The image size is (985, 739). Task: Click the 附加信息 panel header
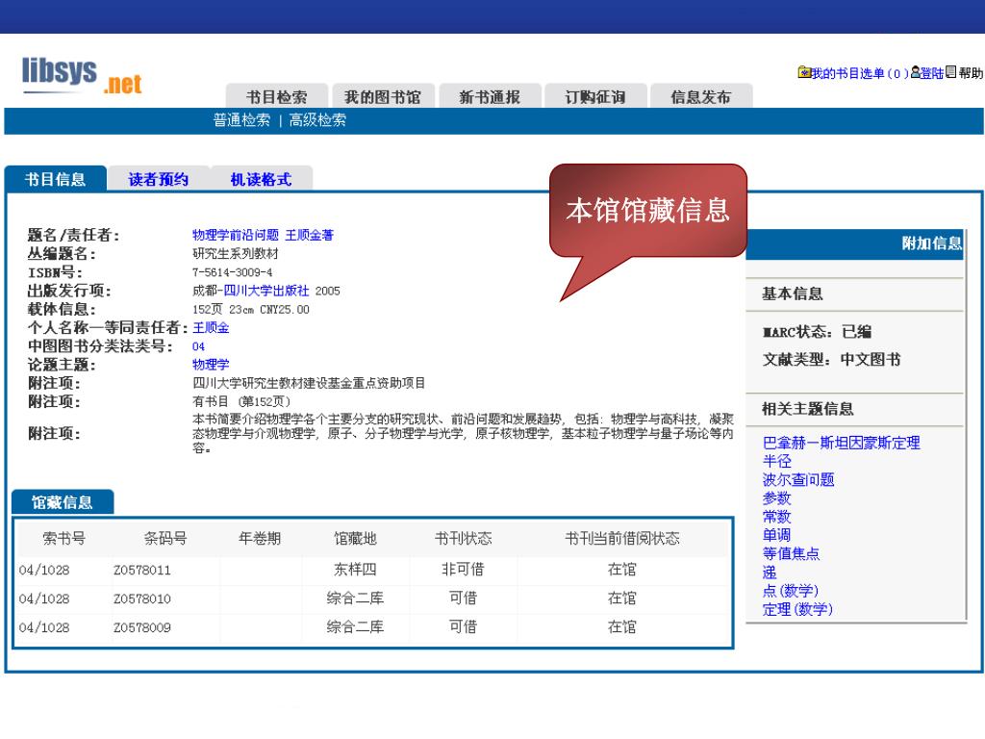[854, 243]
